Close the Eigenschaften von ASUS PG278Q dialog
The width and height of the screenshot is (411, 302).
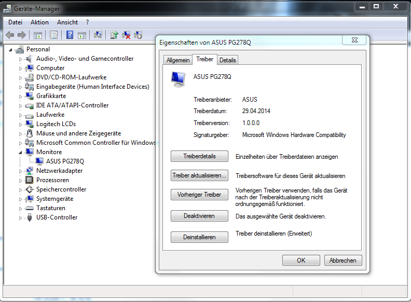tap(354, 40)
